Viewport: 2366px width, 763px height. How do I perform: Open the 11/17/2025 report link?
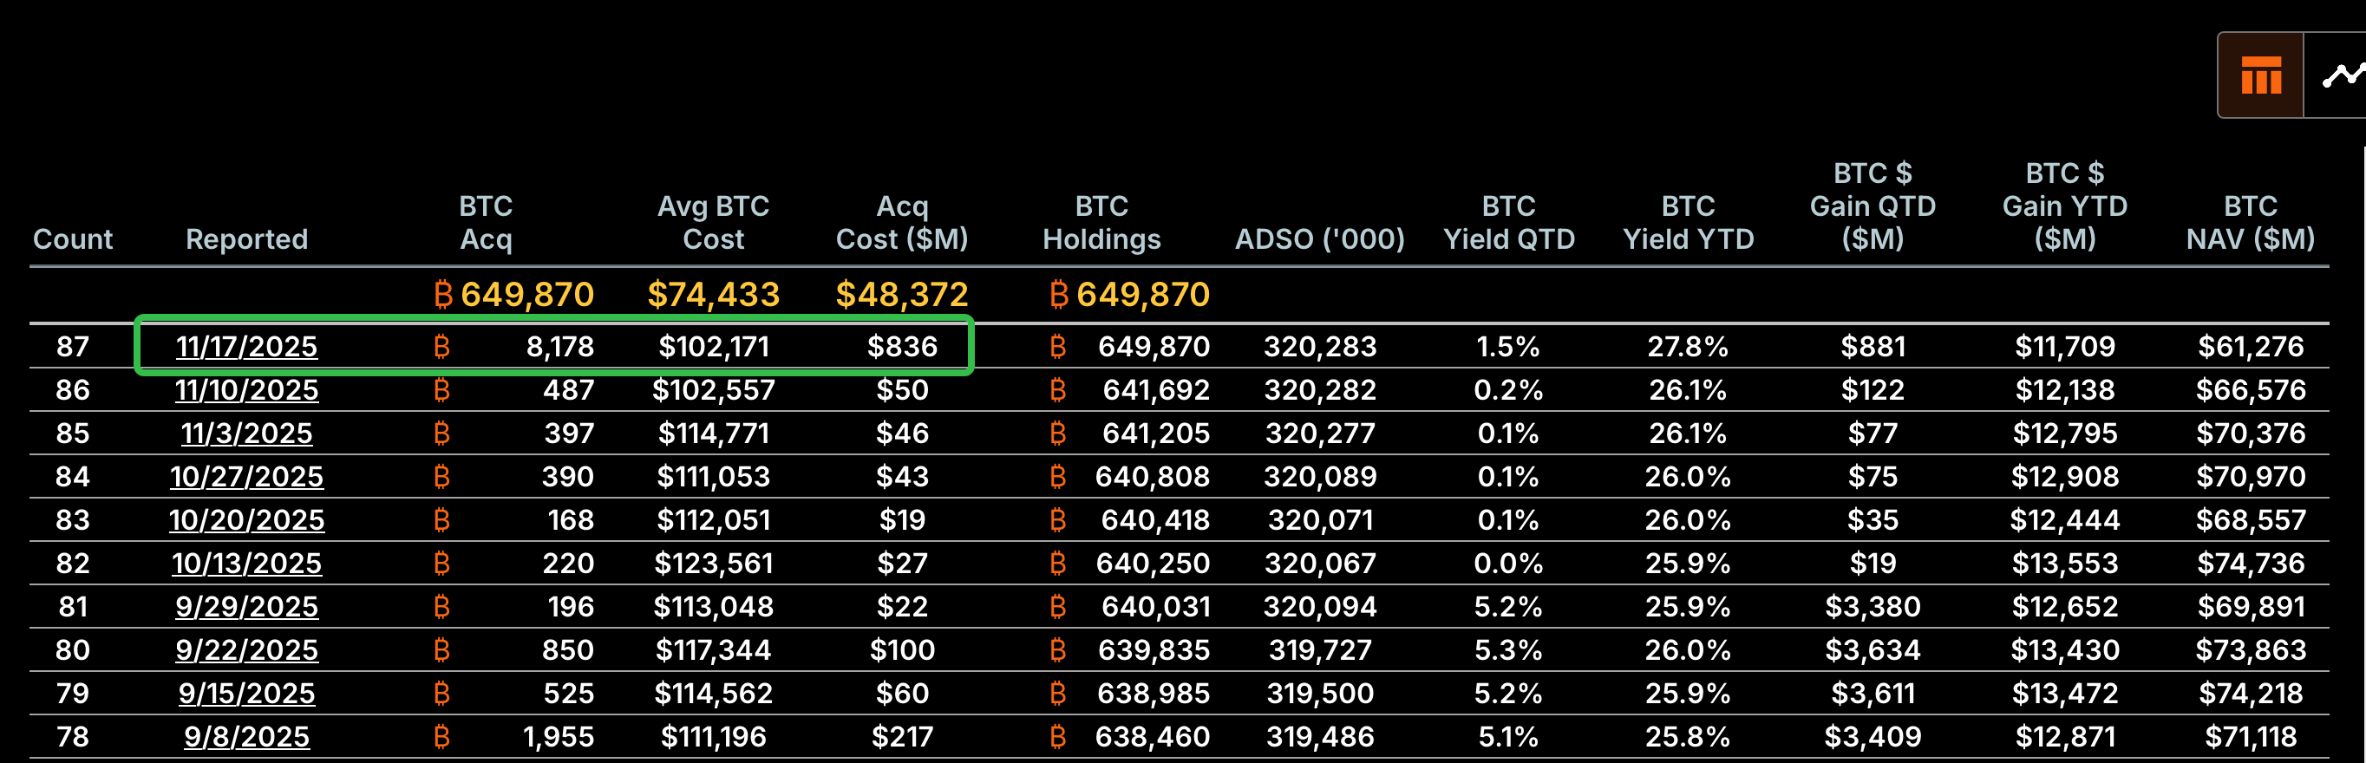(x=246, y=347)
